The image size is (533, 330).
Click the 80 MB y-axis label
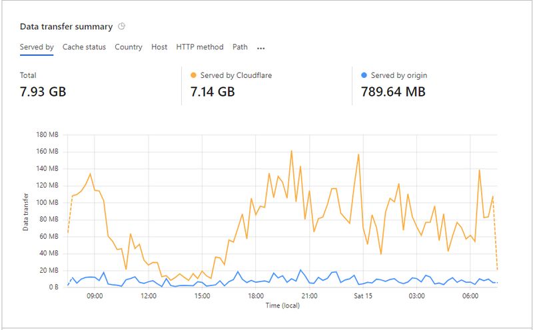pyautogui.click(x=49, y=220)
